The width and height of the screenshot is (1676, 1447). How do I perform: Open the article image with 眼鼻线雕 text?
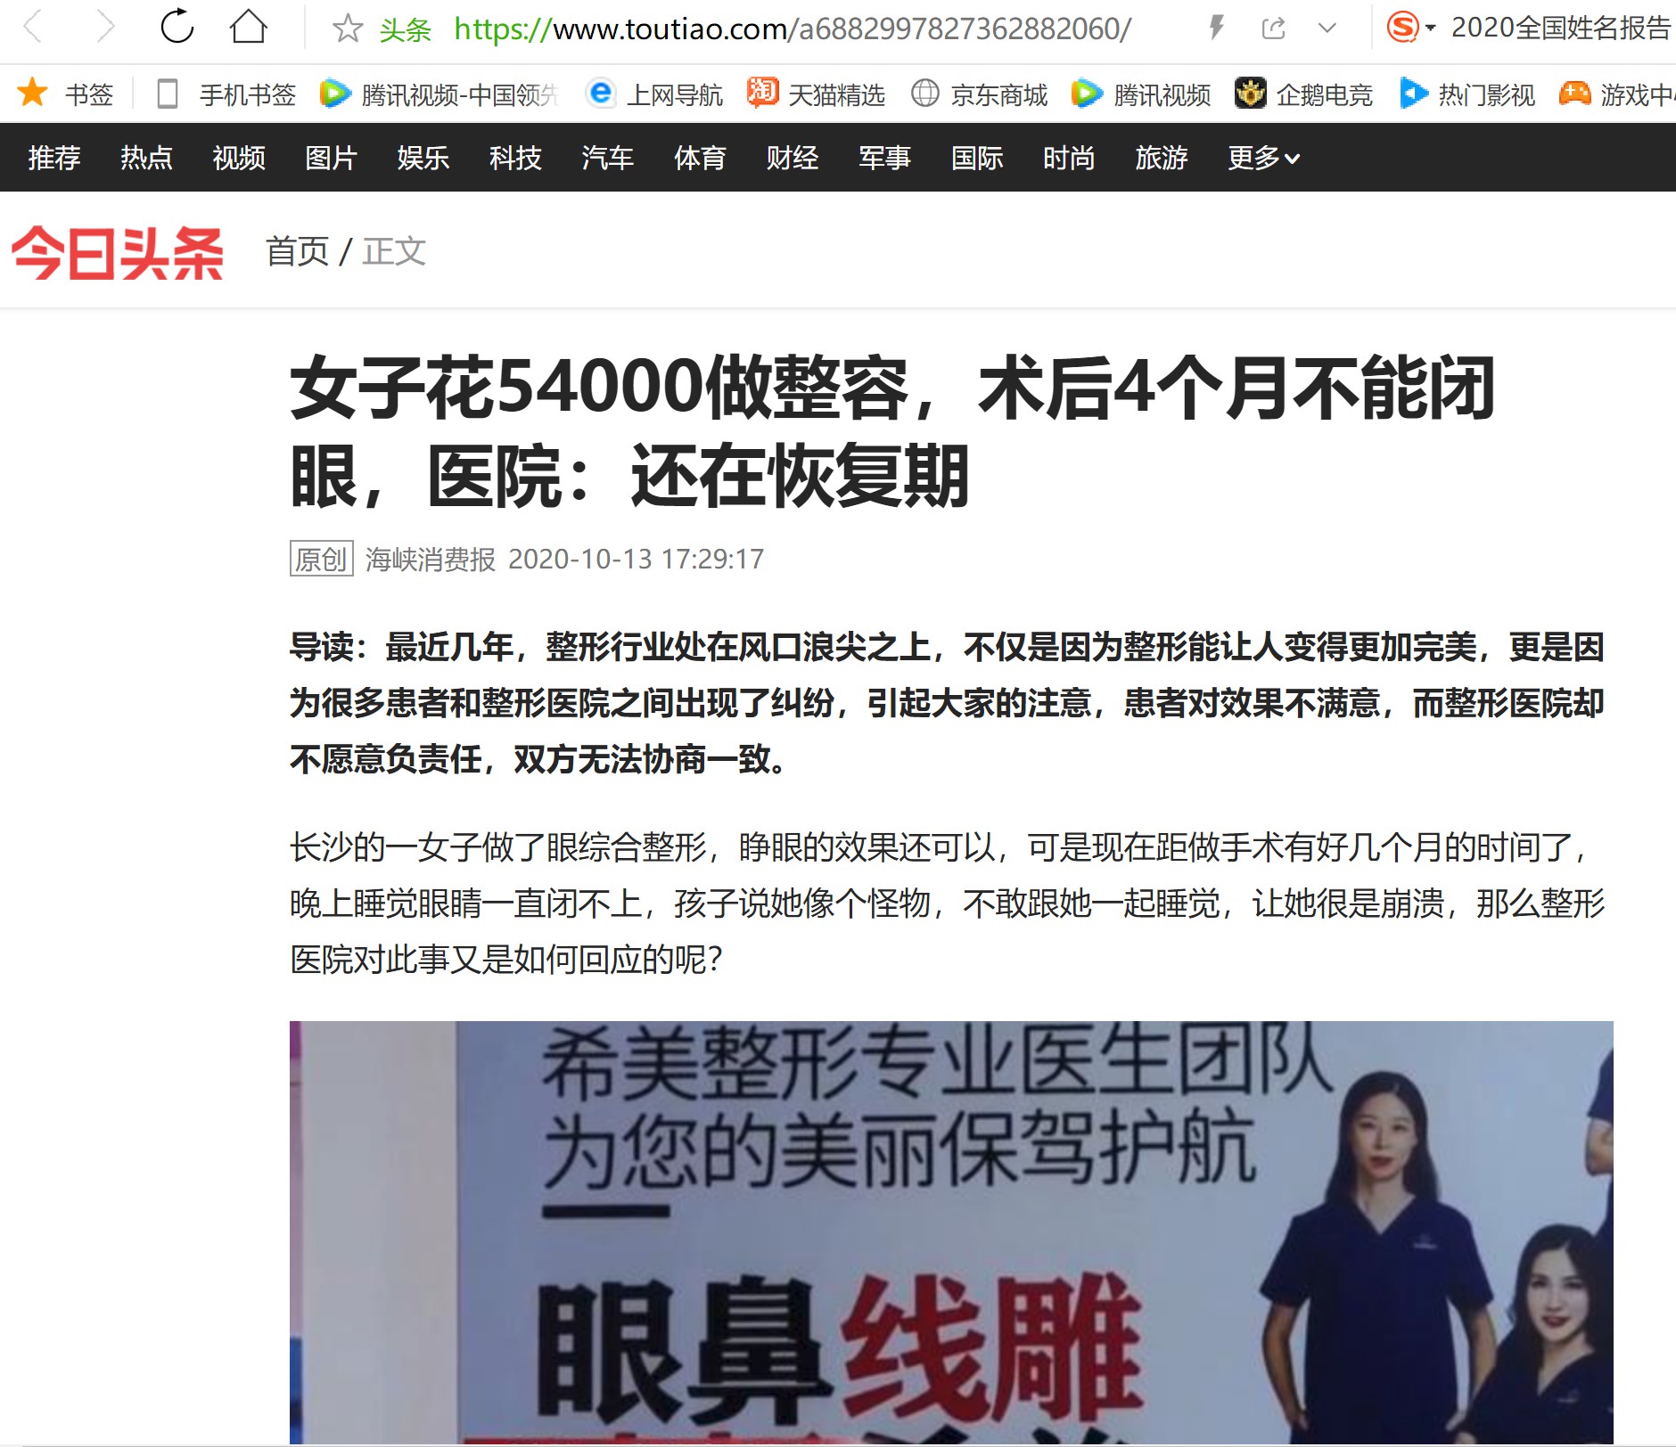[951, 1232]
